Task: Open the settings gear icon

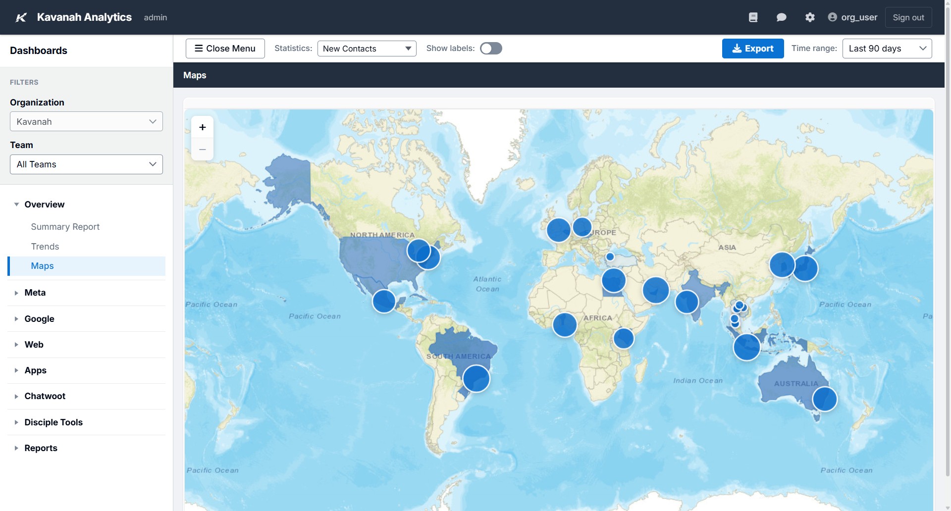Action: coord(810,17)
